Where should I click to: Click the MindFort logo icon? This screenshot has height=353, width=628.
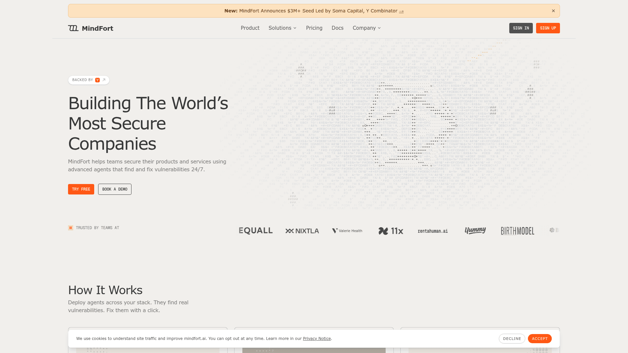(x=73, y=28)
